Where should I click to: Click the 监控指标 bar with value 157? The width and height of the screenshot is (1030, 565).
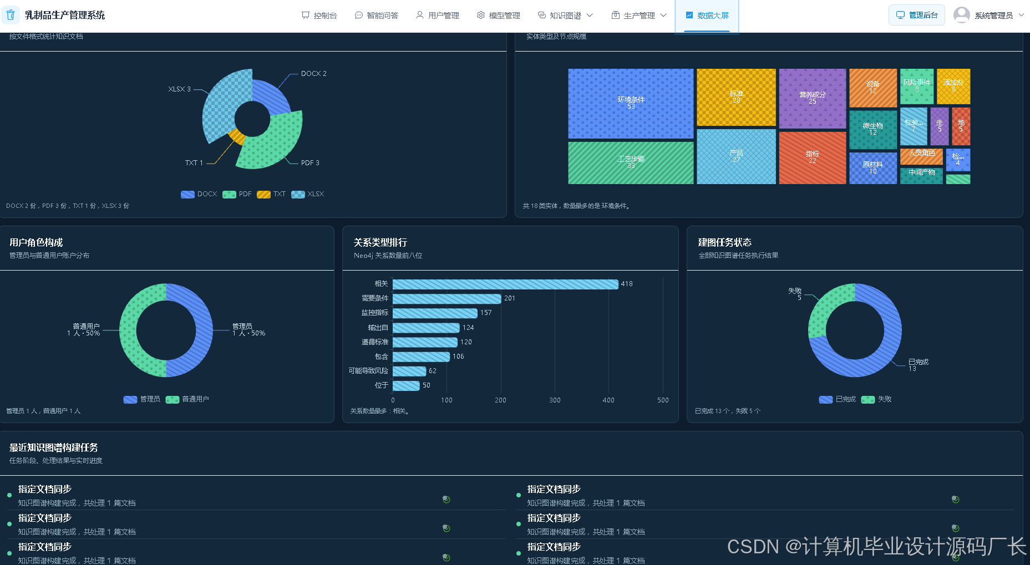[x=435, y=313]
